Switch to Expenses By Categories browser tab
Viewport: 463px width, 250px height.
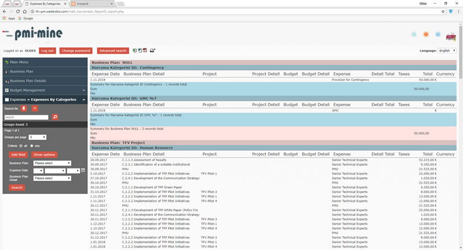[45, 4]
